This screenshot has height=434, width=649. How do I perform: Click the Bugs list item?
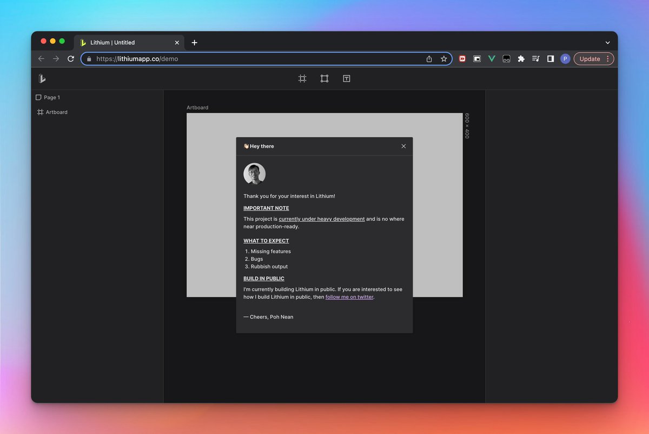[256, 259]
